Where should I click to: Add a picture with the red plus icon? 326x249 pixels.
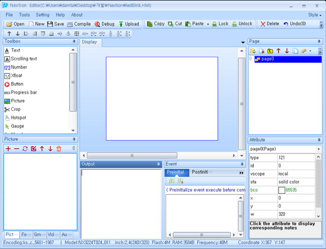8,149
